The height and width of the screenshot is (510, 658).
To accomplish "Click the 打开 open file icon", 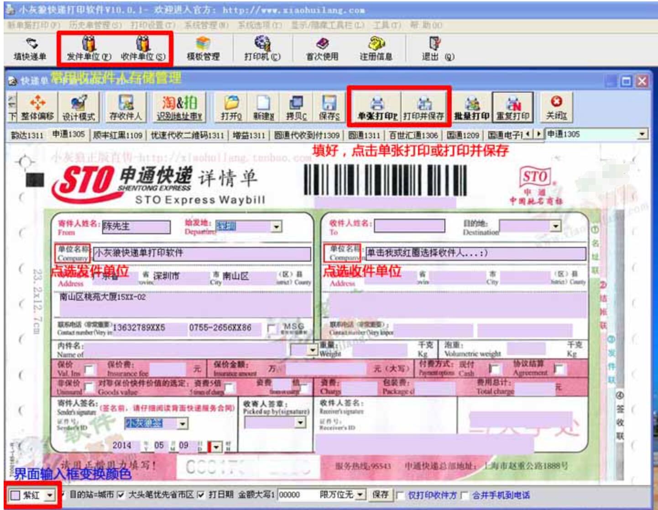I will tap(231, 108).
